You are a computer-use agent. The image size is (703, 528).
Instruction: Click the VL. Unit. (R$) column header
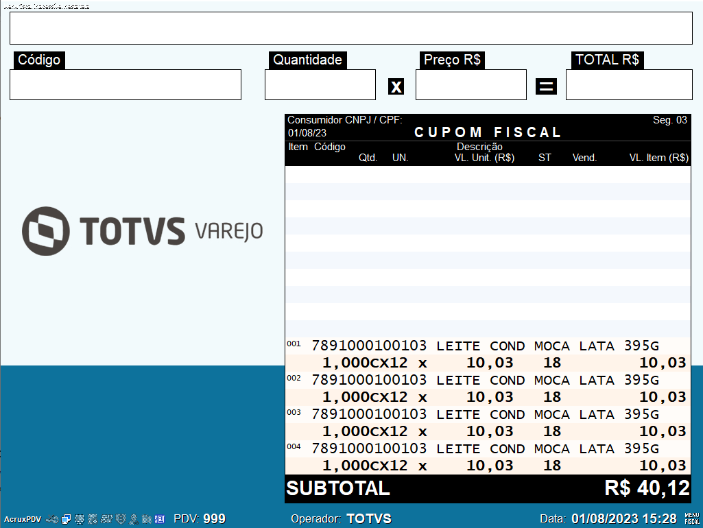tap(484, 158)
